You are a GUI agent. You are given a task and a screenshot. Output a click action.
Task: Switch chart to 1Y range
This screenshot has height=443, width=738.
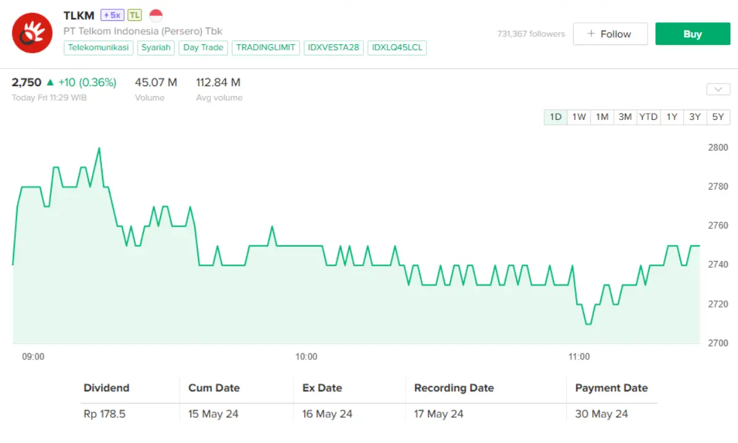[x=672, y=117]
